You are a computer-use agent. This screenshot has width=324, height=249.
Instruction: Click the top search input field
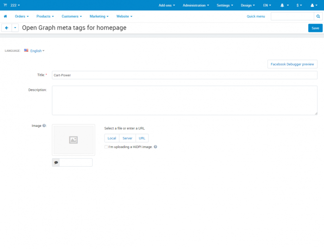click(x=293, y=16)
